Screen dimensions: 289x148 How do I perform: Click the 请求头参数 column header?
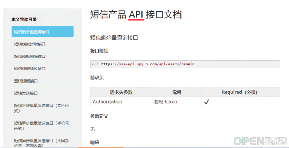click(x=121, y=92)
